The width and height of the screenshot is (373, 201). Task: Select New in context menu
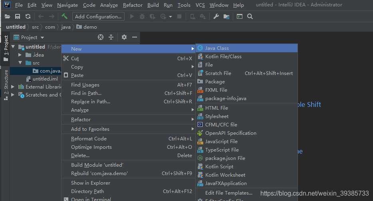pyautogui.click(x=128, y=49)
